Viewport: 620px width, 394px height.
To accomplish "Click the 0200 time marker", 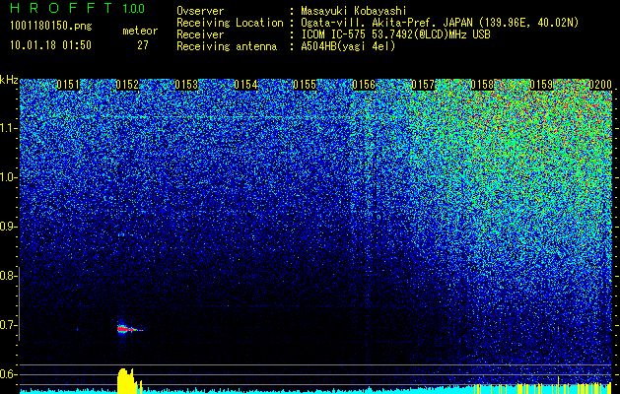I will pos(600,85).
